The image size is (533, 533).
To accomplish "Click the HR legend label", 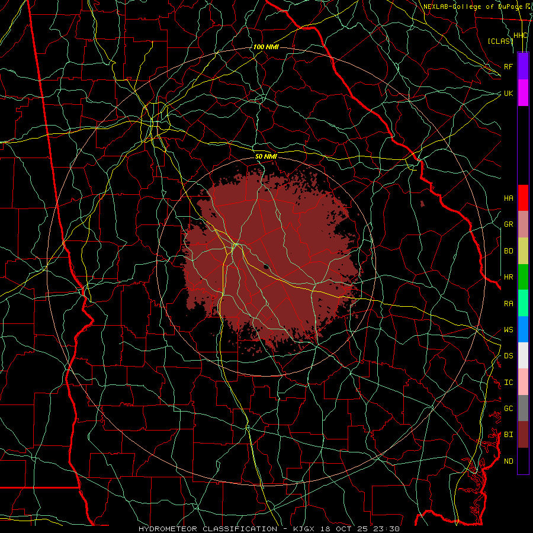I will click(x=508, y=277).
